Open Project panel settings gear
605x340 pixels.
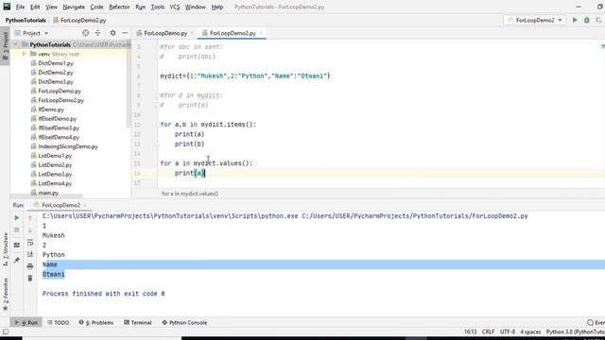[112, 33]
